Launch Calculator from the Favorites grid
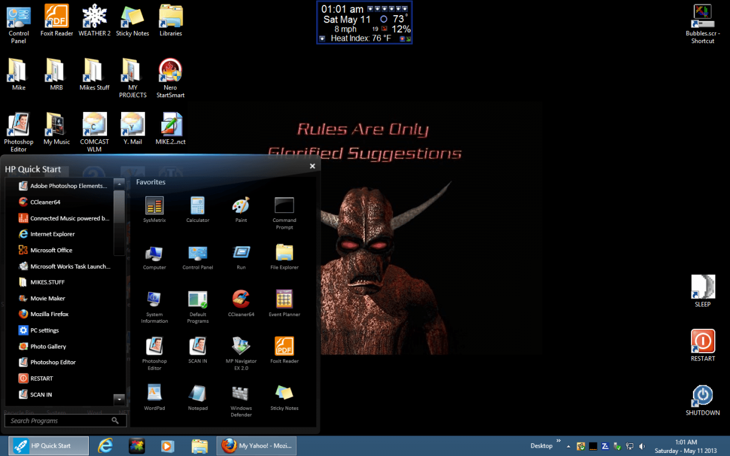The height and width of the screenshot is (456, 730). 198,210
